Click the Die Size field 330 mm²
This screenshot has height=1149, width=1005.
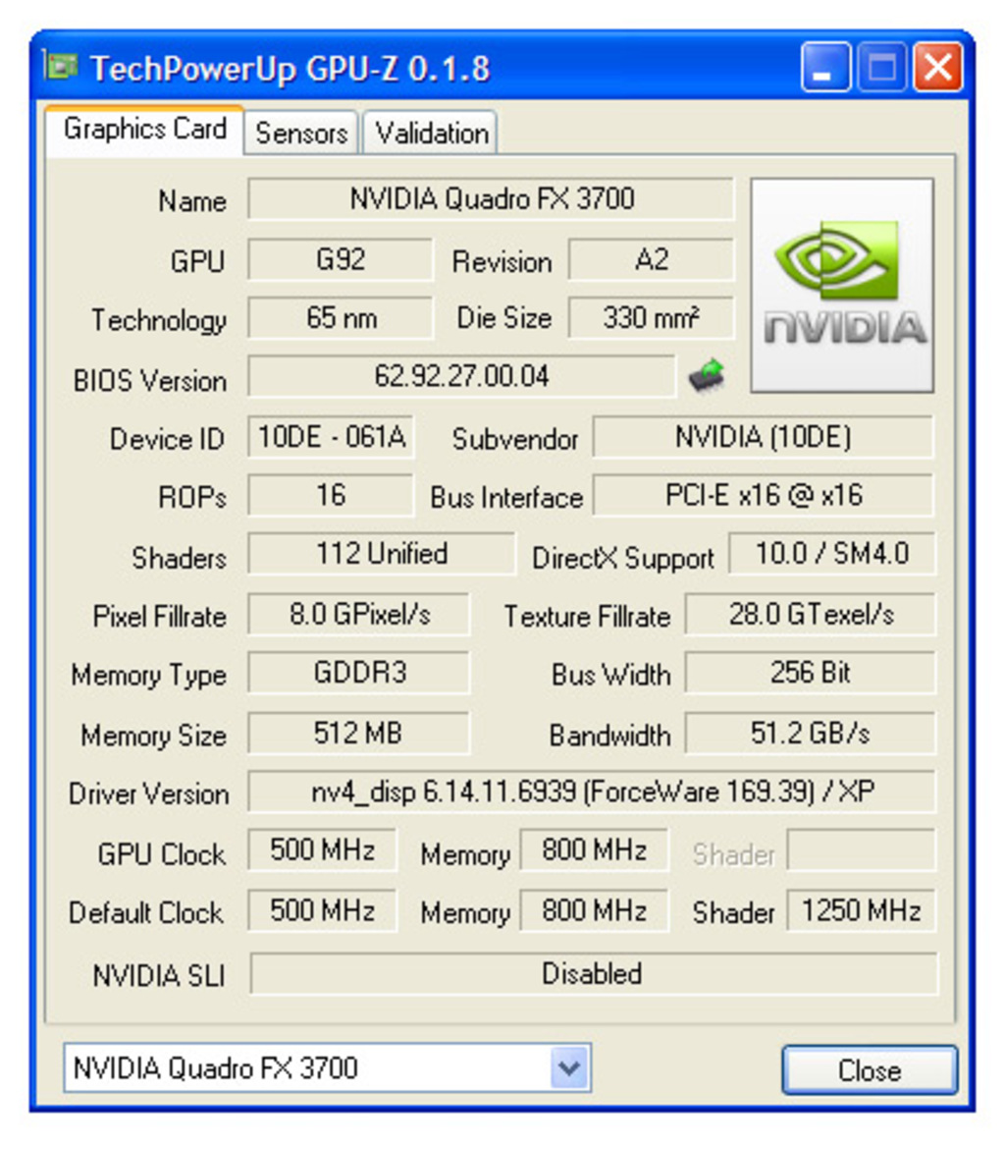pyautogui.click(x=651, y=318)
